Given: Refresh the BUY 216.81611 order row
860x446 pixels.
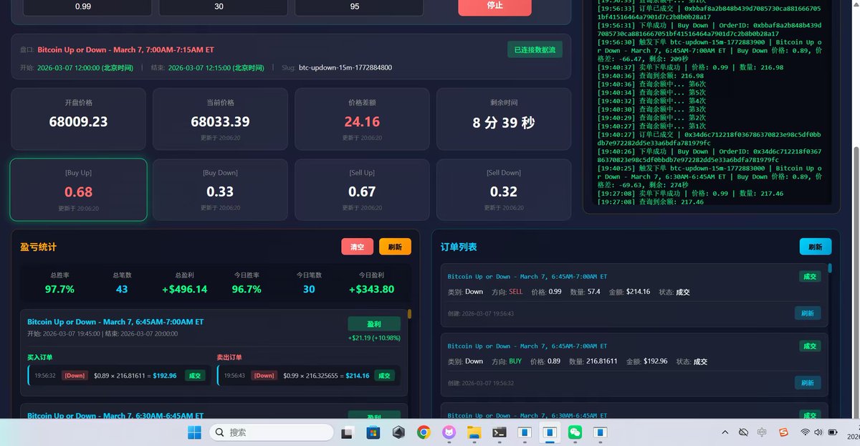Looking at the screenshot, I should (808, 383).
